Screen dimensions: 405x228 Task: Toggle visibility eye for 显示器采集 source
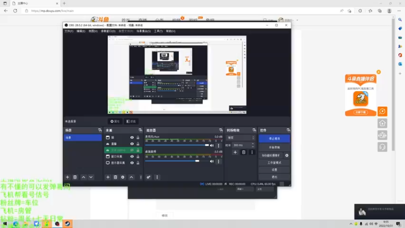tap(132, 163)
